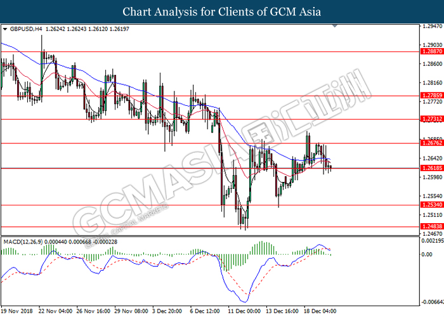Click the 1.24670 price axis value
444x317 pixels.
coord(432,234)
